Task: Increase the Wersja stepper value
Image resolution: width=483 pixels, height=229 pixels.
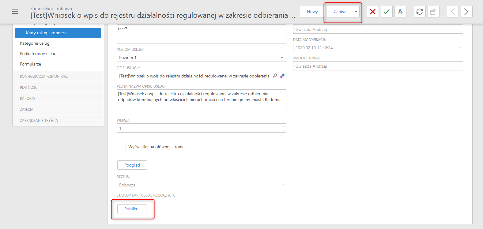Action: 284,126
